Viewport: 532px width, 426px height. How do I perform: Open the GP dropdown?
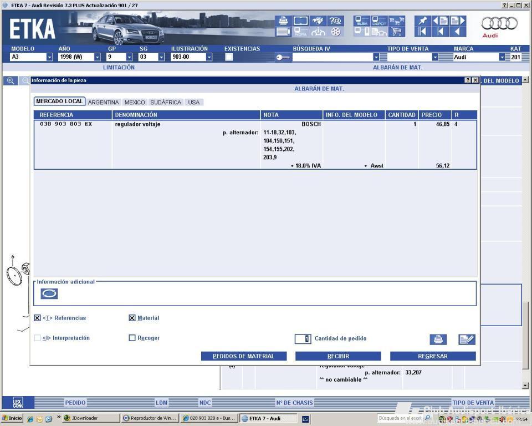(x=129, y=57)
